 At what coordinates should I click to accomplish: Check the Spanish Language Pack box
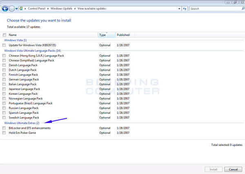point(4,113)
